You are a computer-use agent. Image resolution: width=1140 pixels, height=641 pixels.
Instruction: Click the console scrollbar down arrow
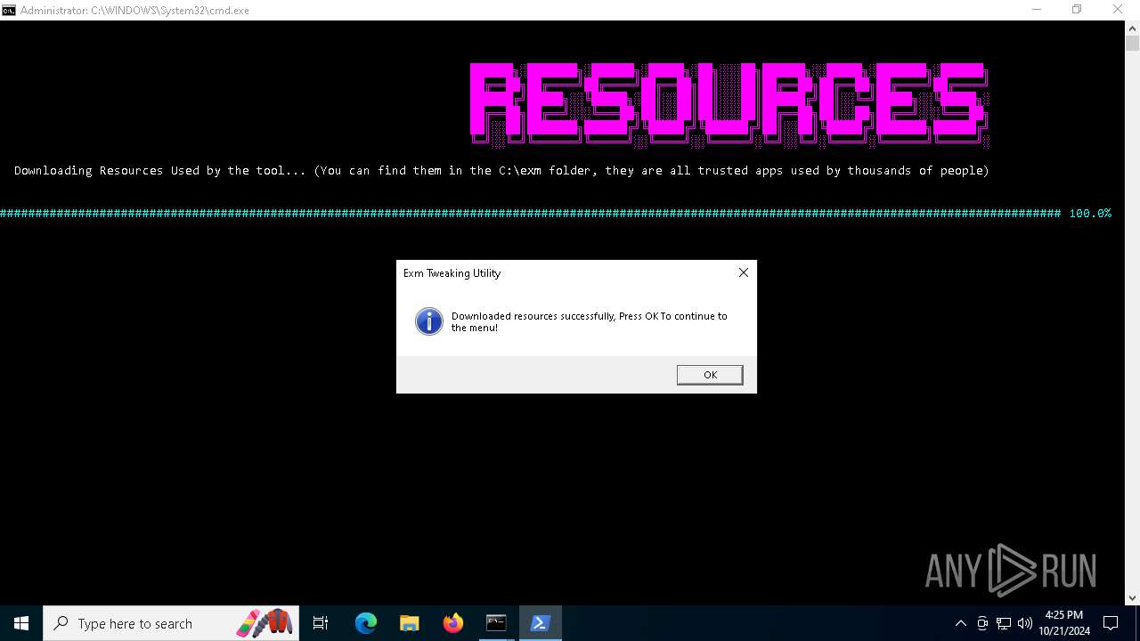click(x=1132, y=598)
